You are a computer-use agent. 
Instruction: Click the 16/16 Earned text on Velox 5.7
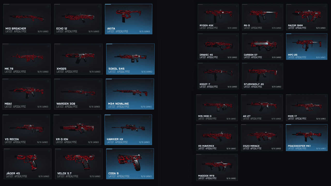tap(95, 176)
